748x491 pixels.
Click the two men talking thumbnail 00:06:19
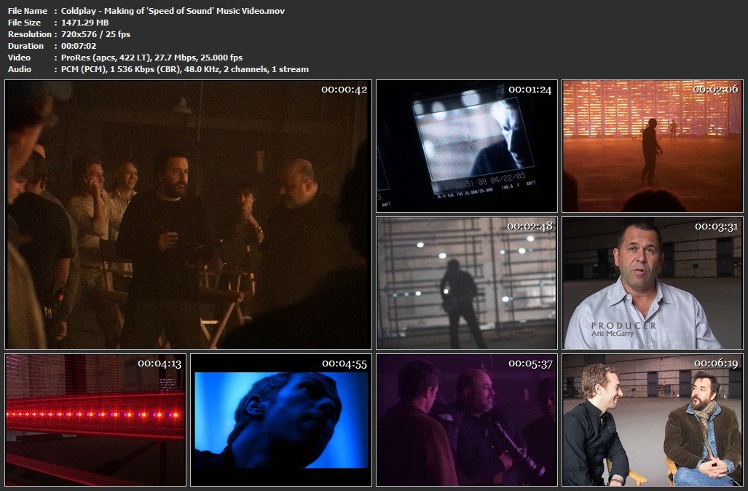tap(652, 420)
